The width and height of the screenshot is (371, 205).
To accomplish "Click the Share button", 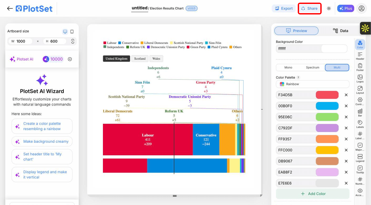I will [x=310, y=8].
